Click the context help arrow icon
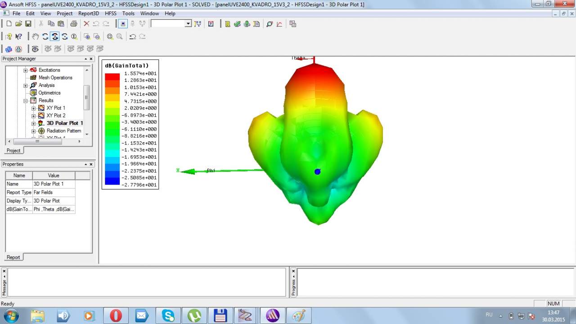This screenshot has height=324, width=576. [18, 36]
